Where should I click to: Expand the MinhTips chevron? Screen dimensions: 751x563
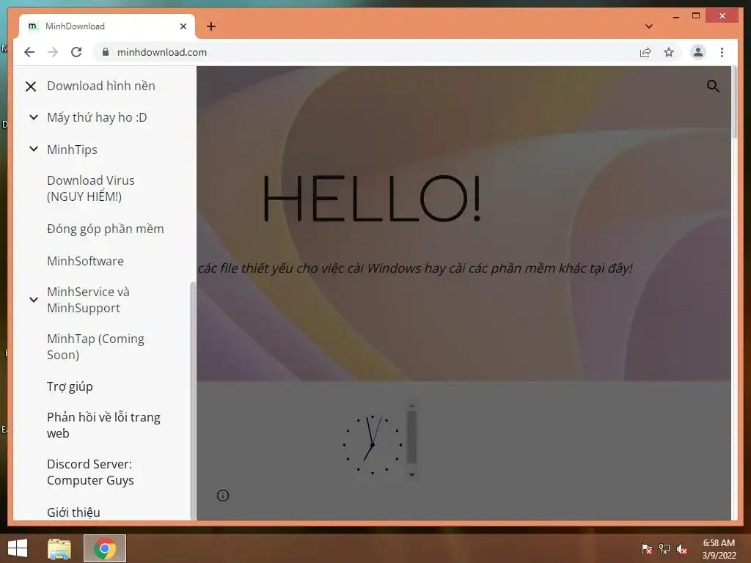(x=34, y=149)
